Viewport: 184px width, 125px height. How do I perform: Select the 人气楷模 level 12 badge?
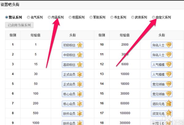[x=162, y=65]
